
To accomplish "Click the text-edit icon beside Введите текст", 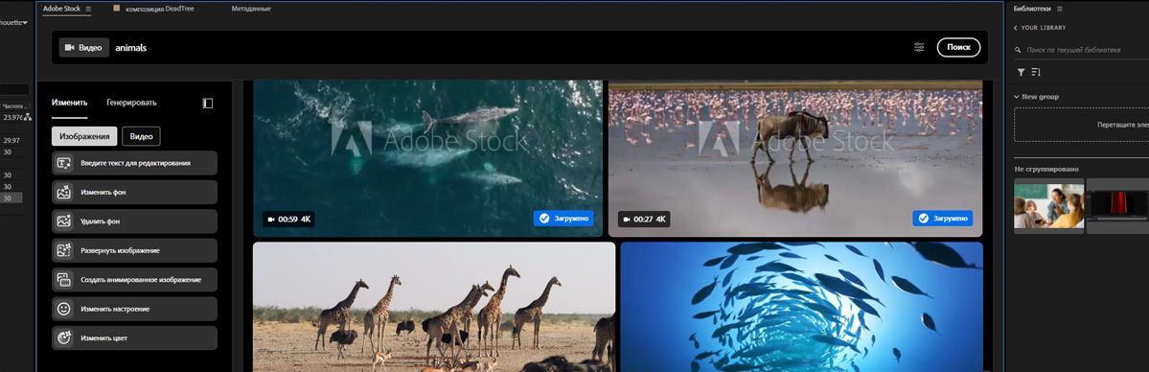I will point(64,163).
